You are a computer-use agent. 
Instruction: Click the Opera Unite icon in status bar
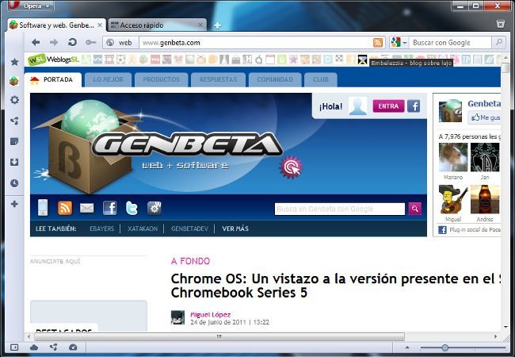point(54,347)
